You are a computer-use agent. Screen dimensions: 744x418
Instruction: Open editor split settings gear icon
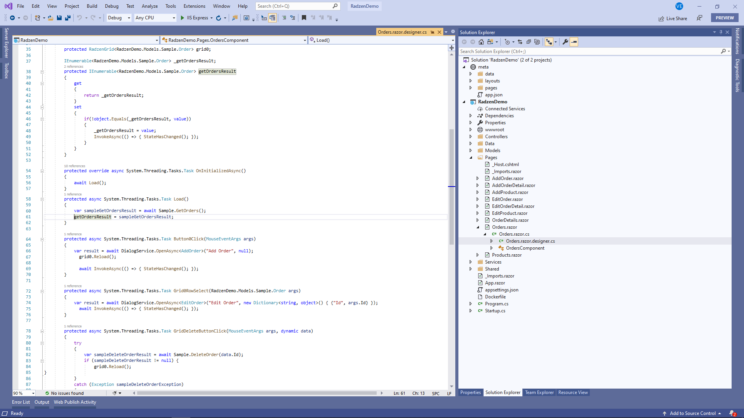pyautogui.click(x=453, y=32)
